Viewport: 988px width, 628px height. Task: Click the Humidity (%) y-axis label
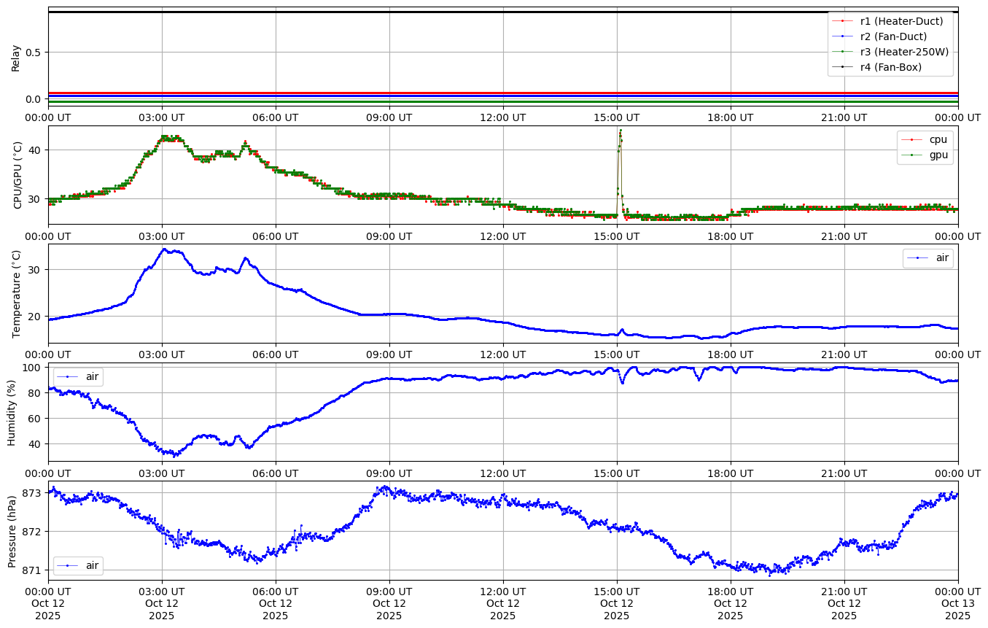click(12, 412)
